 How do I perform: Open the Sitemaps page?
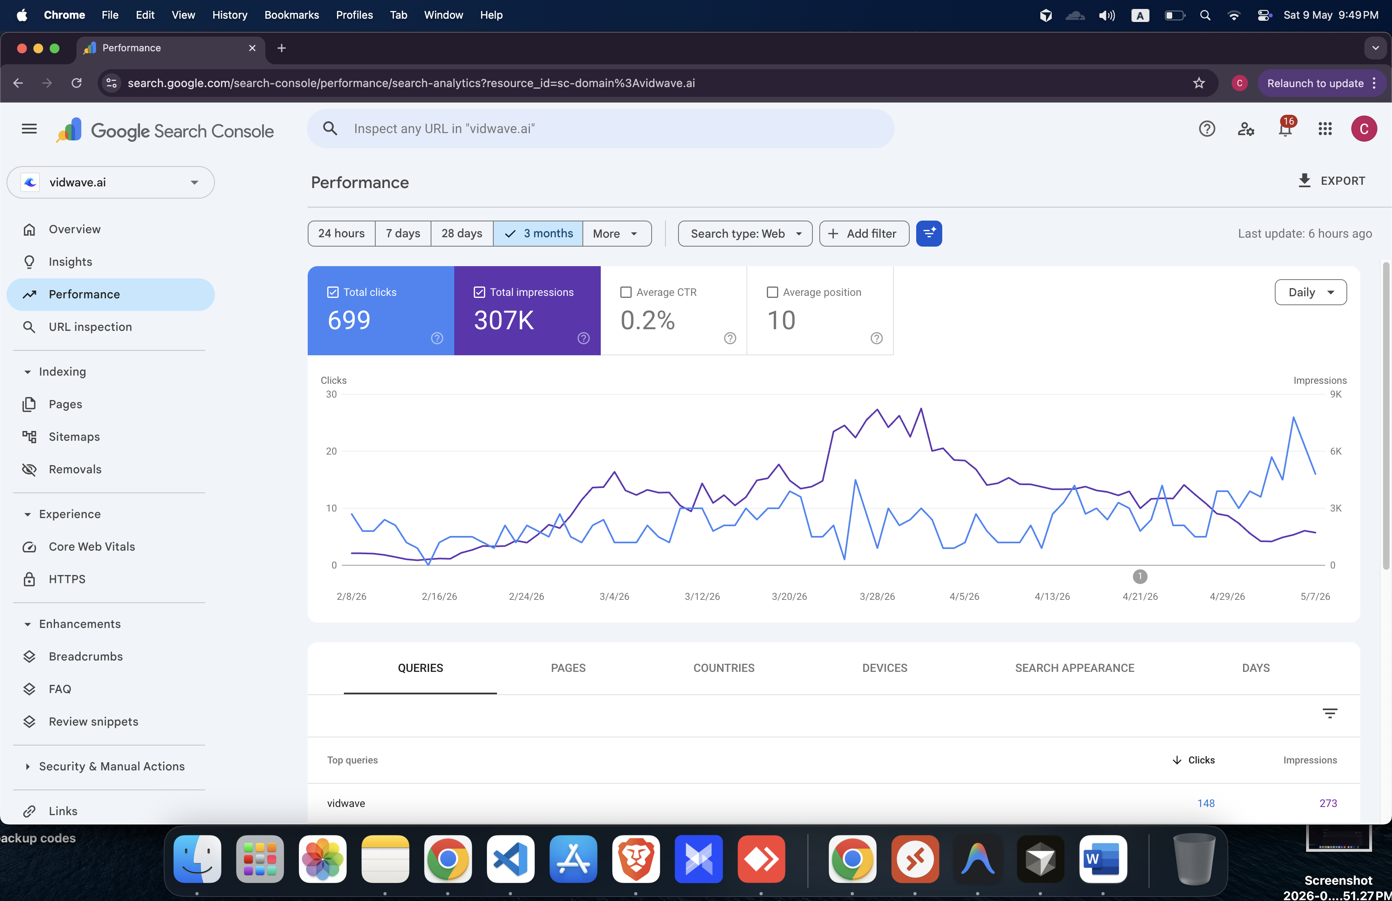click(111, 437)
